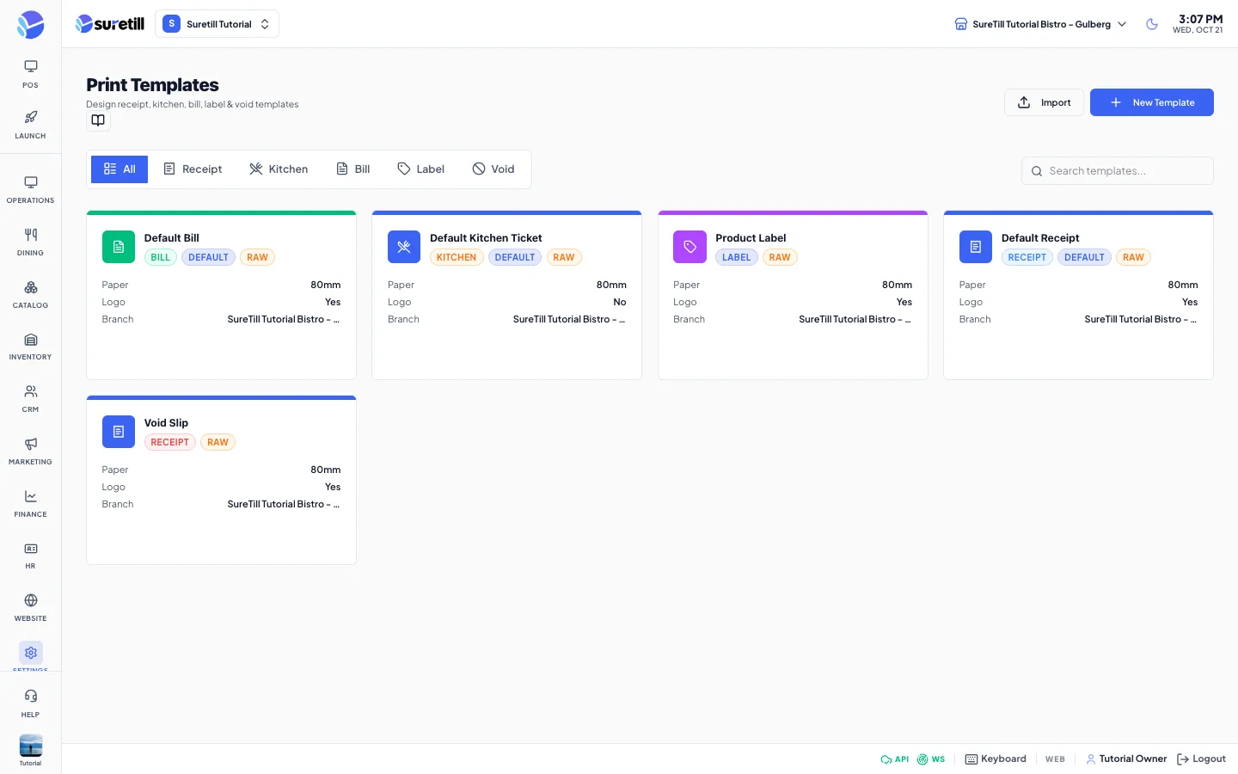This screenshot has width=1238, height=774.
Task: Click the WS connection status indicator
Action: (931, 759)
